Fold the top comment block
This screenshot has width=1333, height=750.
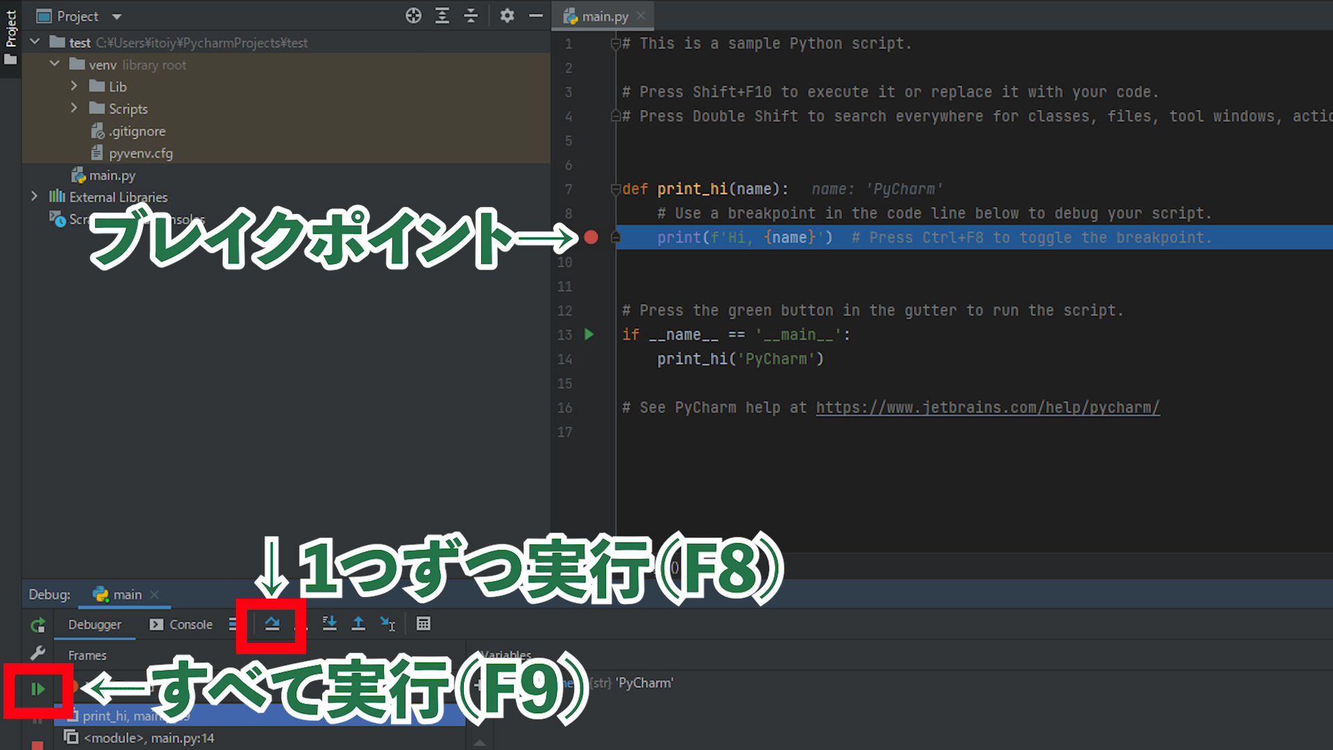tap(615, 44)
